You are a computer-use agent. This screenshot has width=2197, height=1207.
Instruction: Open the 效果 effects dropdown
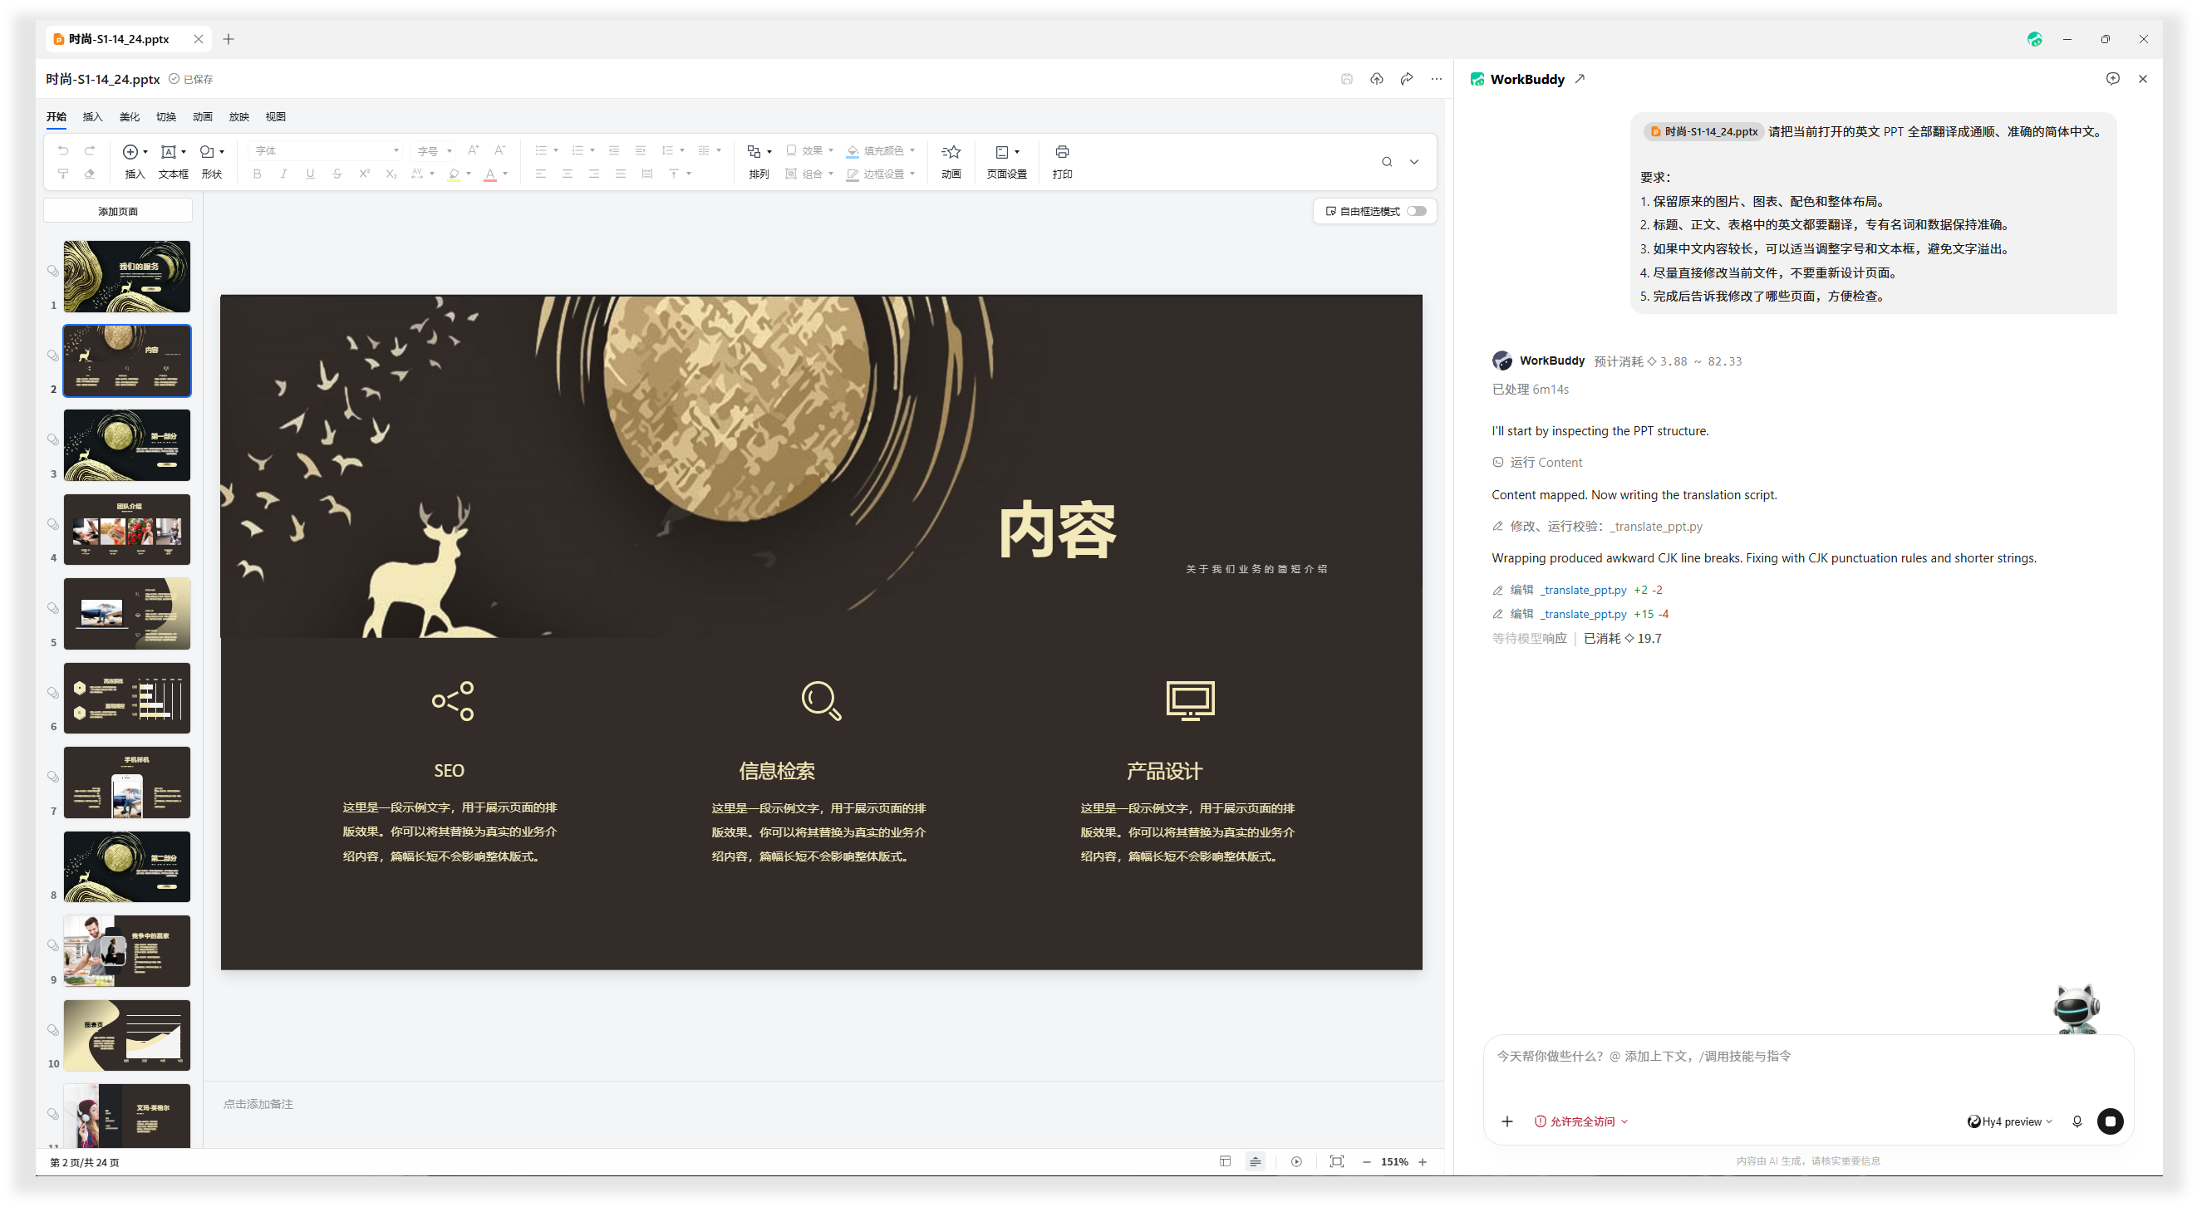809,151
